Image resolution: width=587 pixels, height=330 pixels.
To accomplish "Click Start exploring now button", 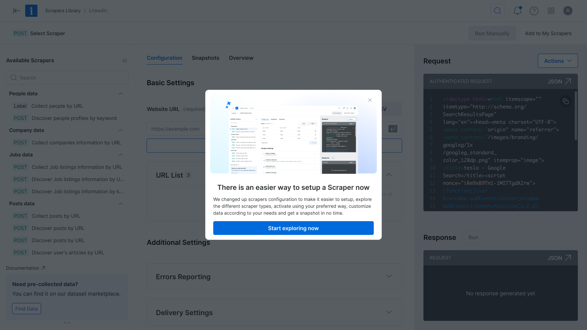I will coord(293,228).
